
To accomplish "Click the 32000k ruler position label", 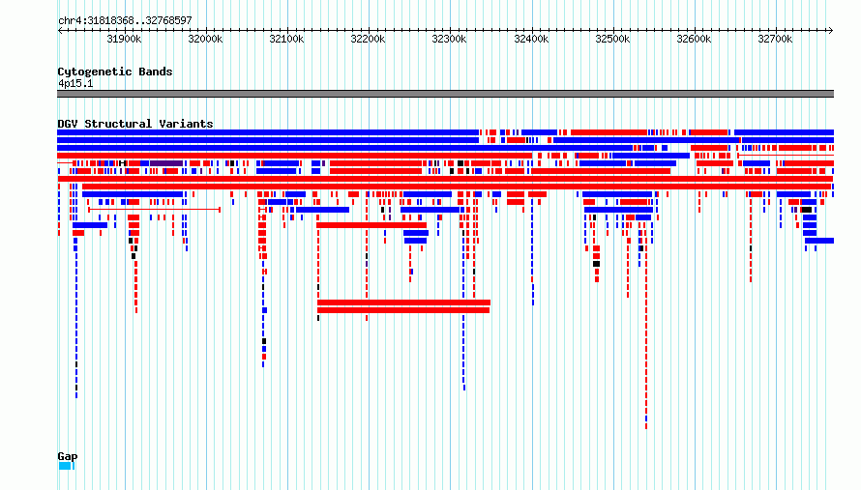I will click(205, 39).
